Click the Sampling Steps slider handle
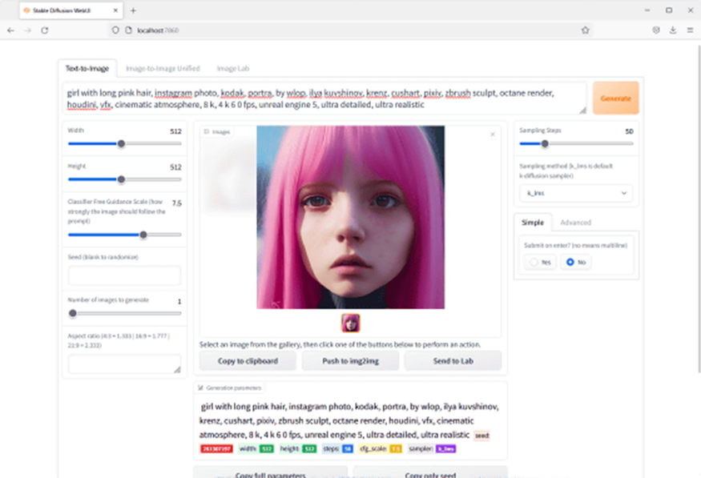The height and width of the screenshot is (478, 701). coord(545,144)
